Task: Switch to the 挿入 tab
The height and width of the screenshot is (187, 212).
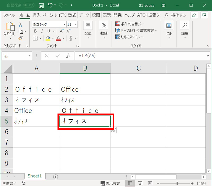Action: (36, 15)
